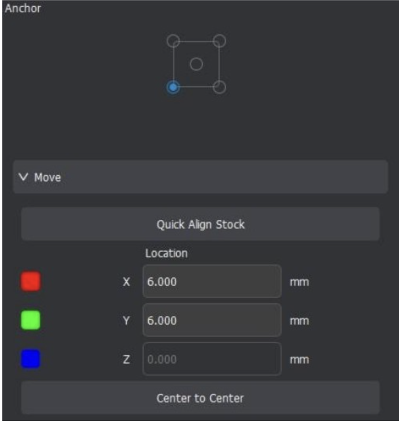Click the X axis letter label
The height and width of the screenshot is (422, 399).
point(126,282)
